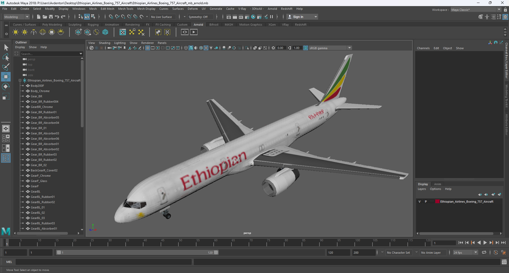Open the Arnold main menu

coord(272,9)
